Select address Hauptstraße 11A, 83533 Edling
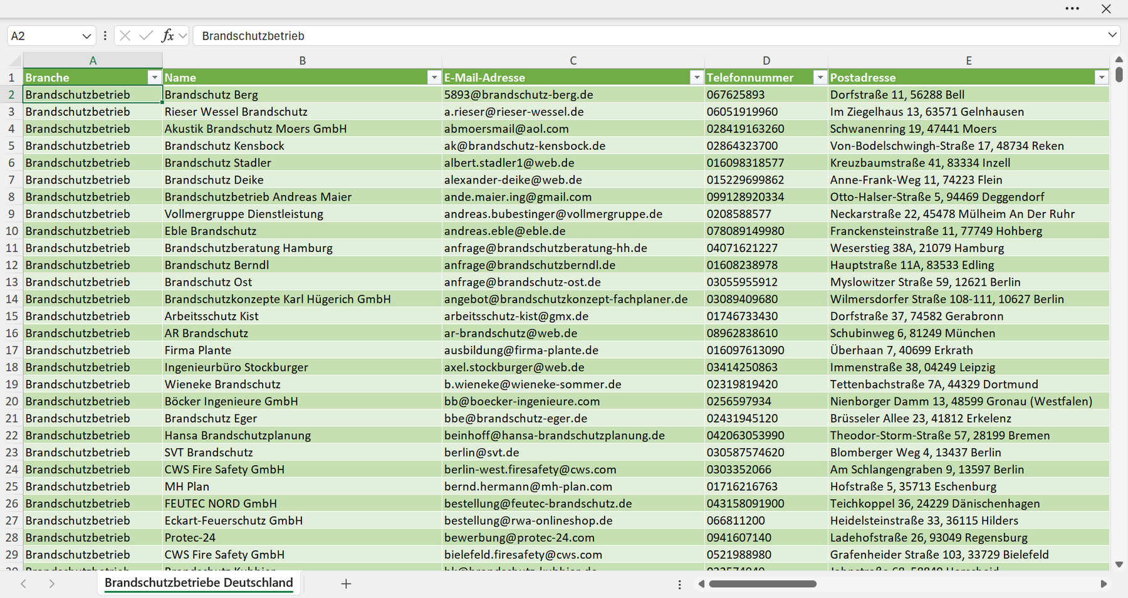Viewport: 1128px width, 598px height. pyautogui.click(x=968, y=265)
